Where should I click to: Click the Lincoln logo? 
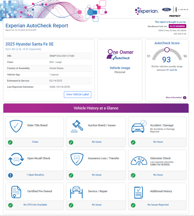(x=181, y=9)
